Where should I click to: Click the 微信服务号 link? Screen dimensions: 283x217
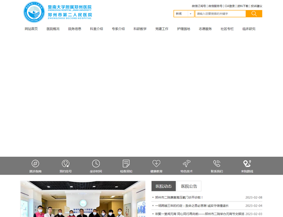tap(216, 6)
